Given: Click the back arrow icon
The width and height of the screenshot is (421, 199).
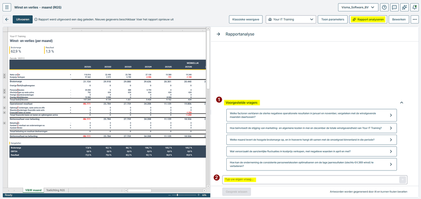Looking at the screenshot, I should [7, 20].
